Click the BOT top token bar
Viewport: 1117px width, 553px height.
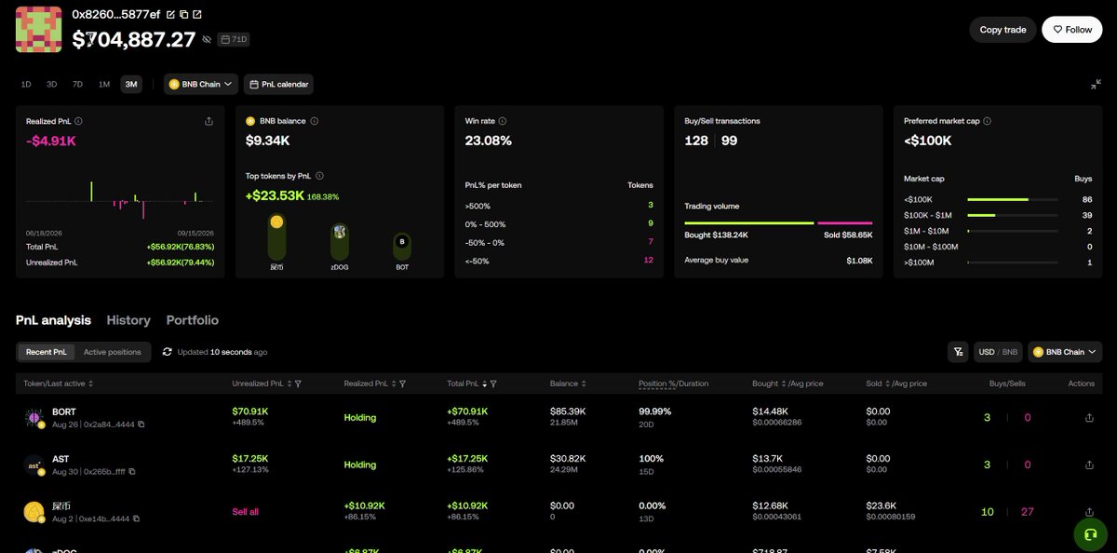click(x=402, y=247)
